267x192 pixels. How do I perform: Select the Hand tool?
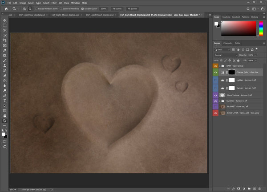[4, 116]
